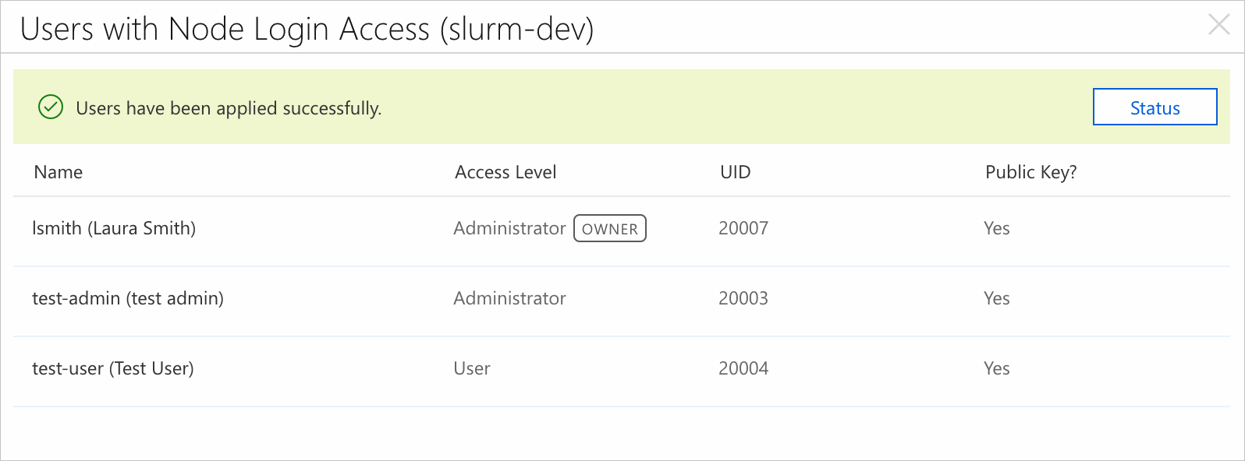1245x461 pixels.
Task: Click the 'Users have been applied successfully' message
Action: (x=229, y=108)
